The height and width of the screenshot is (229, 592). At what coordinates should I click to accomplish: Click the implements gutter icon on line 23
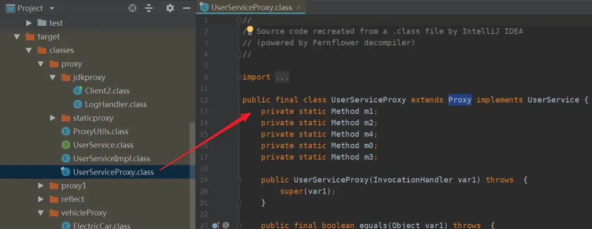click(x=216, y=225)
